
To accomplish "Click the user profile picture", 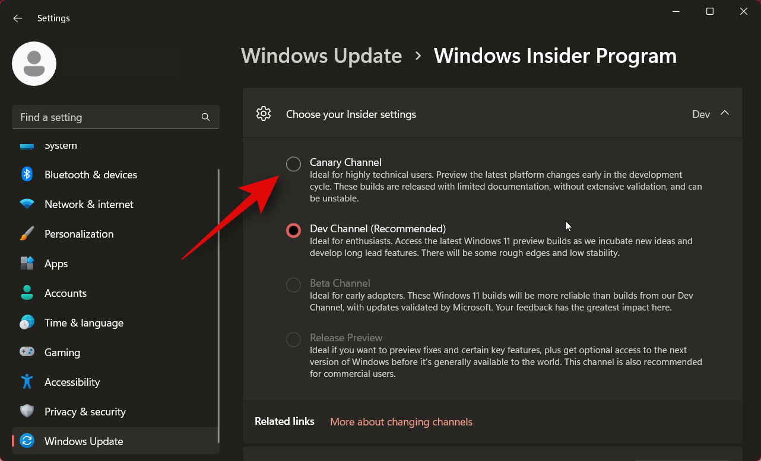I will (x=34, y=63).
